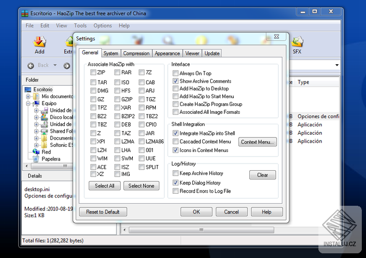Click the Add archive toolbar icon
366x258 pixels.
coord(39,41)
